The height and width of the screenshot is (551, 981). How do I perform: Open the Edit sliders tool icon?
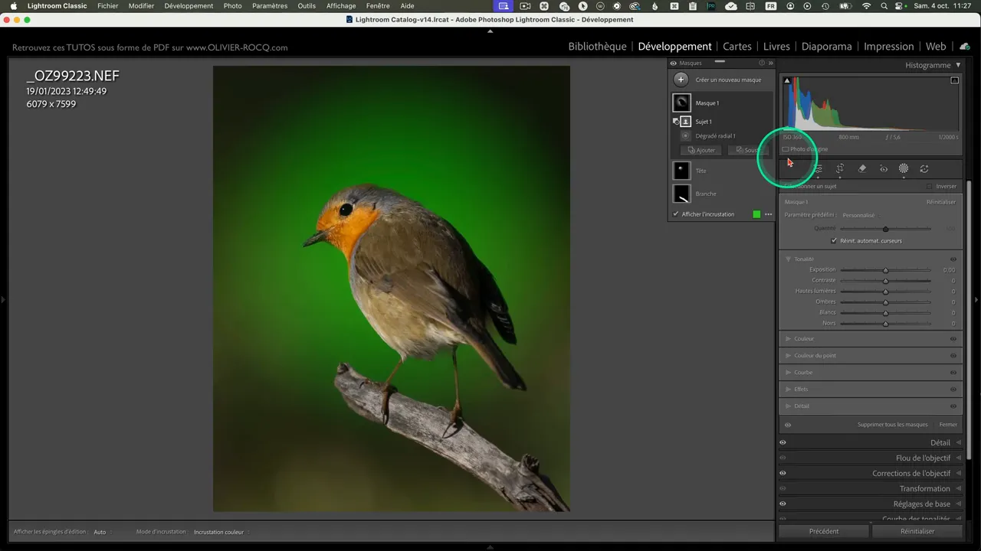(818, 169)
